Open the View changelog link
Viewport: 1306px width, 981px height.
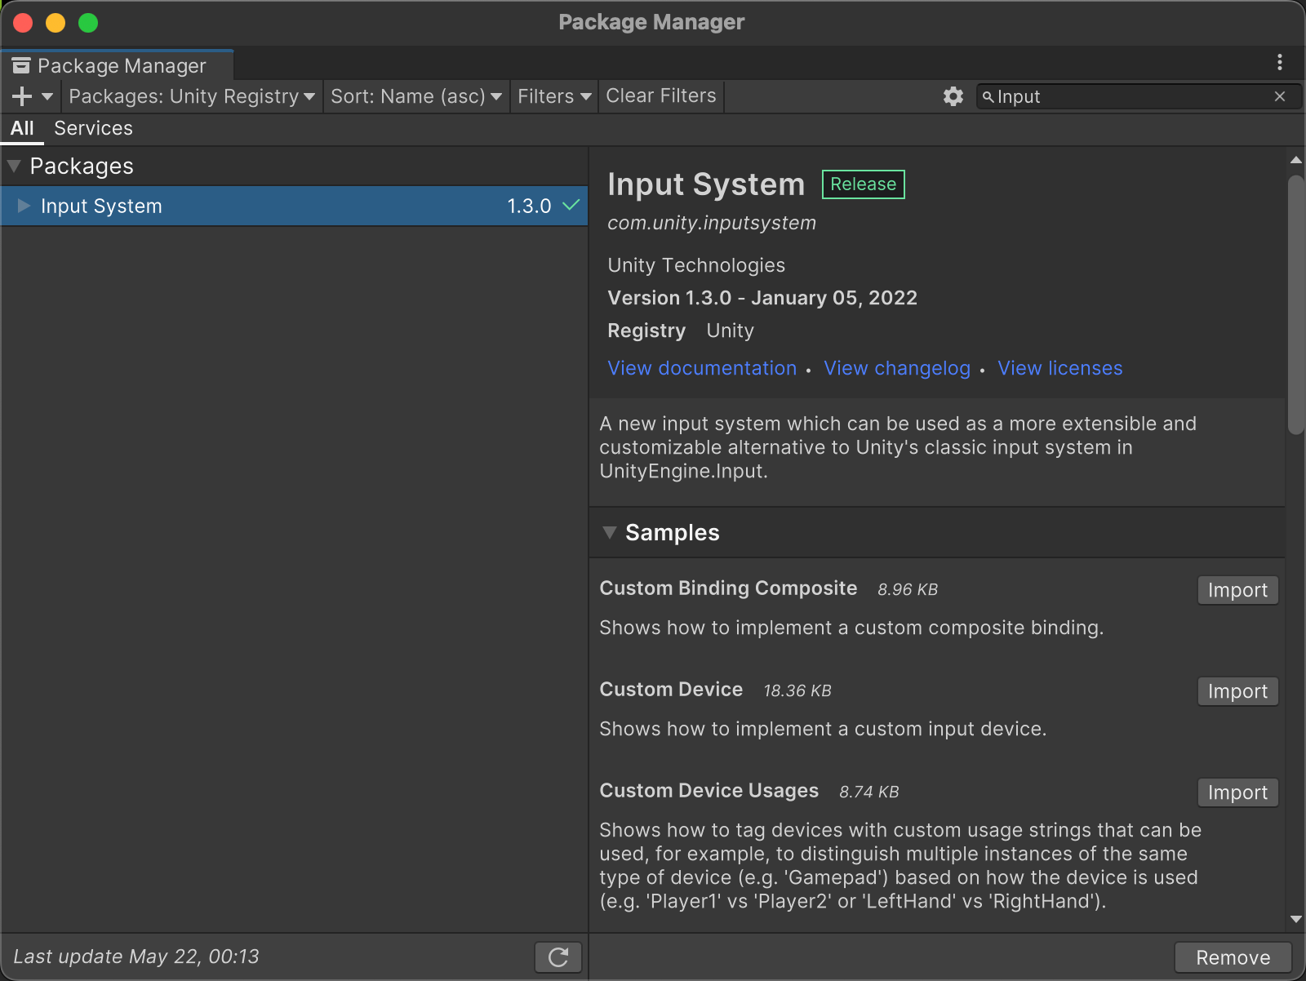(897, 368)
